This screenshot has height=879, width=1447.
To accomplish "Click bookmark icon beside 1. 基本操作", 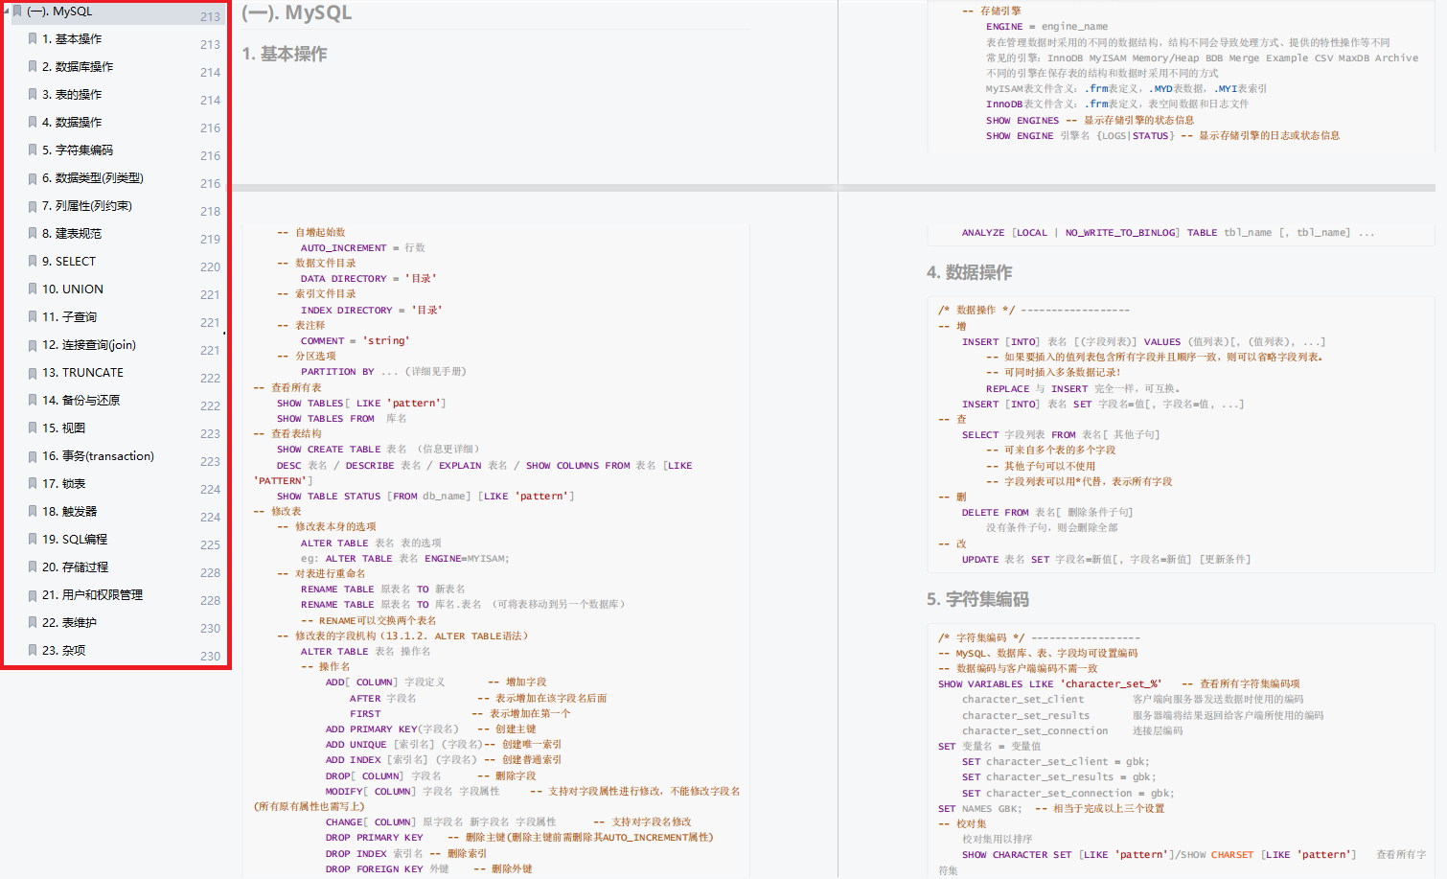I will click(x=34, y=39).
